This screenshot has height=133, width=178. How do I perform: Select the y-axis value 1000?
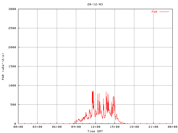pos(12,86)
